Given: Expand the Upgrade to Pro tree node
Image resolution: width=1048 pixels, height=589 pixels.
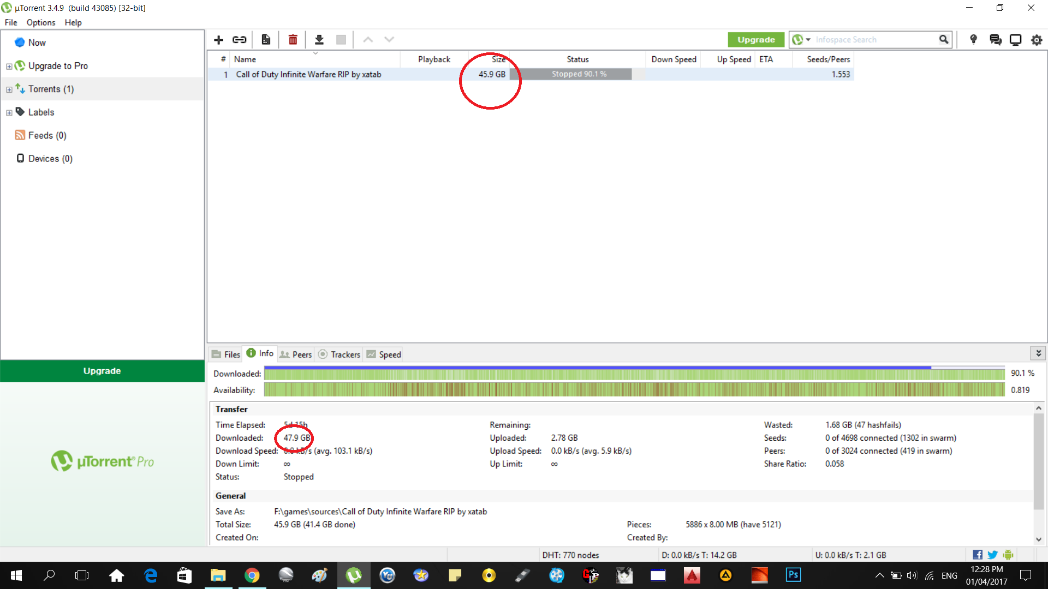Looking at the screenshot, I should tap(9, 67).
